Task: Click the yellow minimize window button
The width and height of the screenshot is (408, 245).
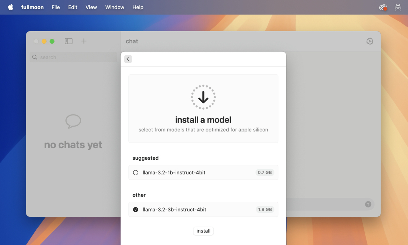Action: [44, 41]
